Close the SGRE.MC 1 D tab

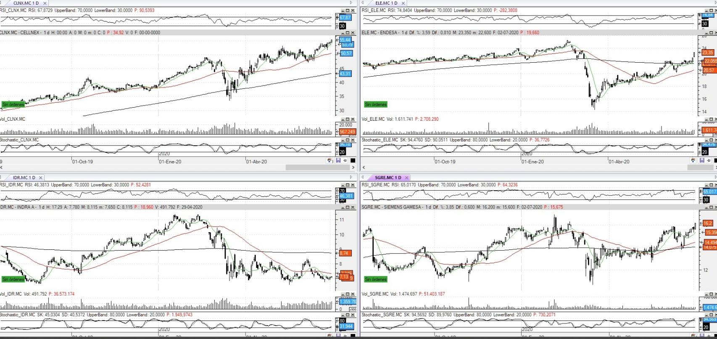(406, 177)
